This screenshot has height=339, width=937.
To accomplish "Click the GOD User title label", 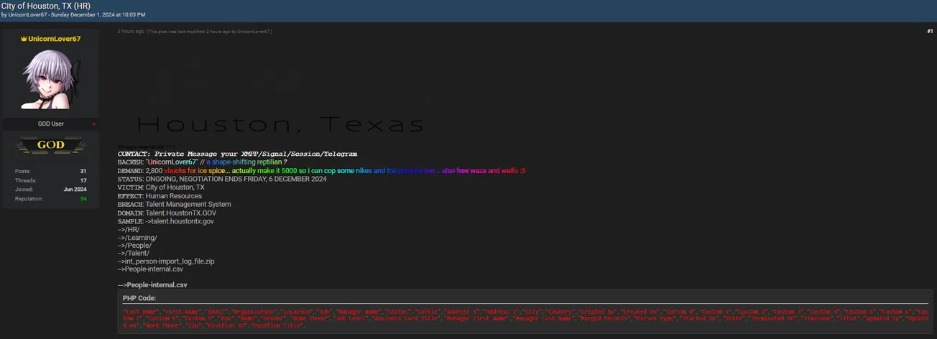I will tap(50, 124).
